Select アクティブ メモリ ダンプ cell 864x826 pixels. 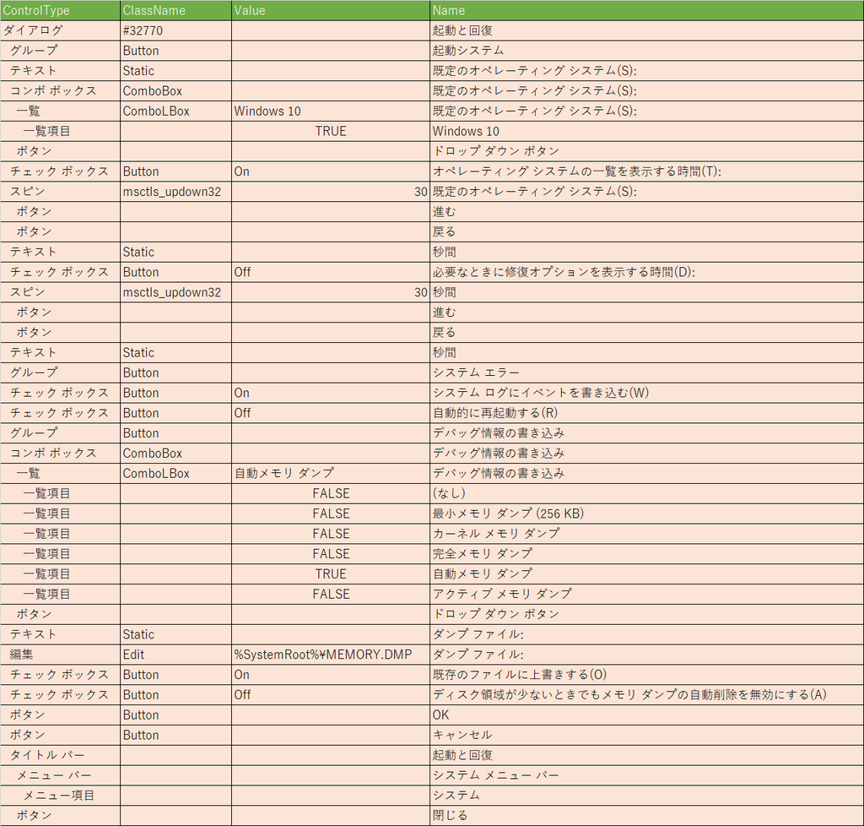click(646, 595)
